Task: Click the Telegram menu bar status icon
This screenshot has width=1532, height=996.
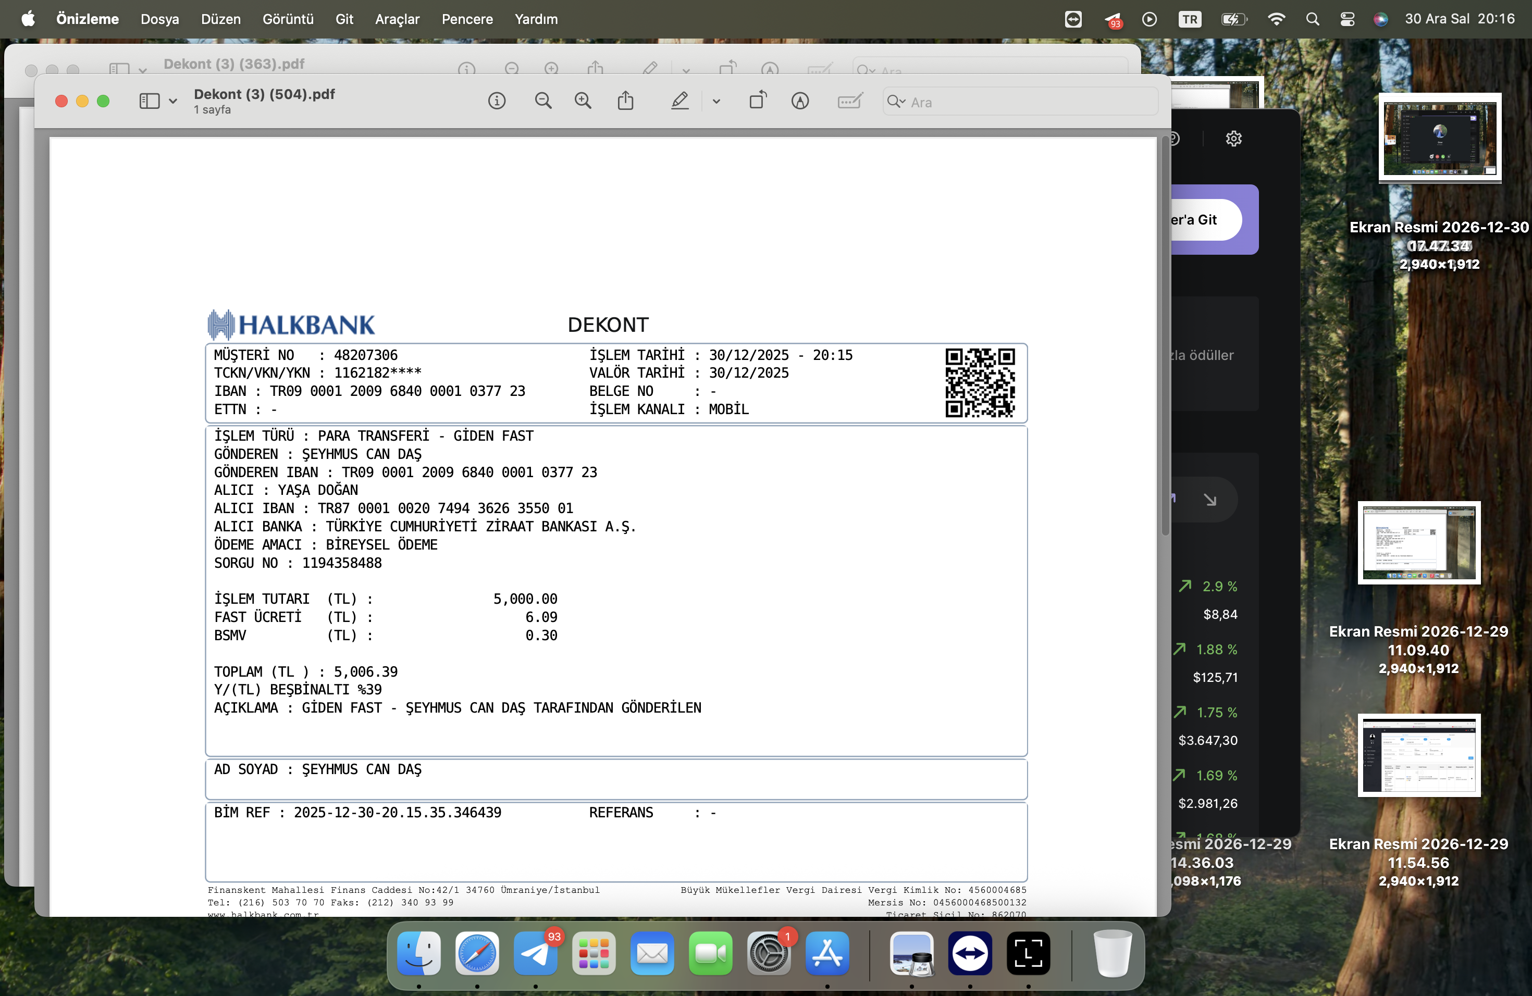Action: (1114, 20)
